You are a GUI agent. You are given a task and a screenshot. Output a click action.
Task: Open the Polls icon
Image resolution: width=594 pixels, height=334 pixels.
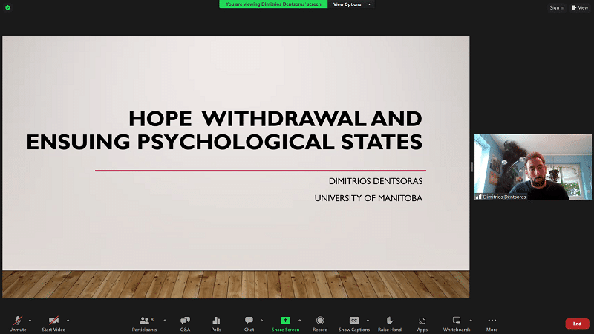click(x=216, y=322)
